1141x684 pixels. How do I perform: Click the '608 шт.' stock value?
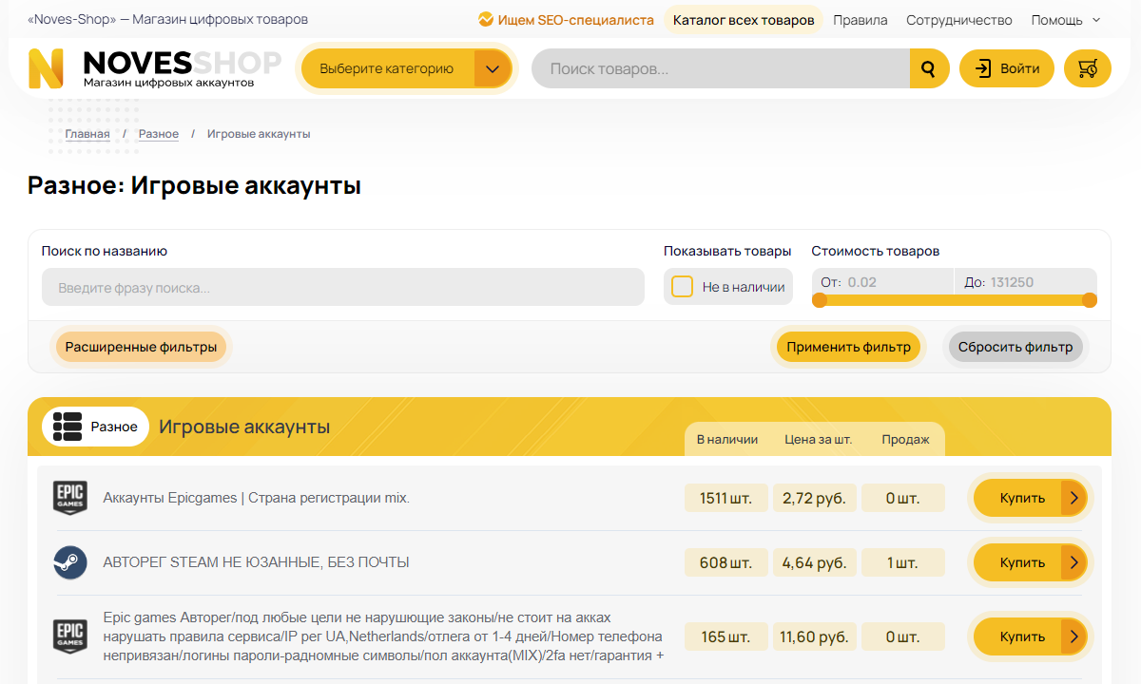[x=726, y=562]
